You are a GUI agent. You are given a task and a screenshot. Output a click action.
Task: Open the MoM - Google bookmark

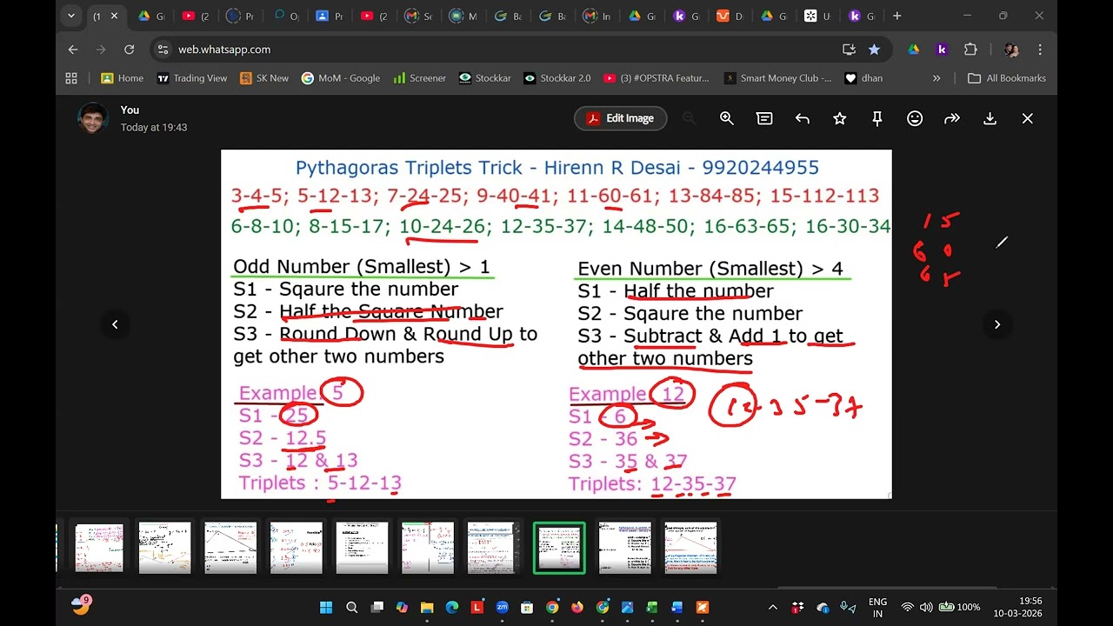tap(341, 78)
